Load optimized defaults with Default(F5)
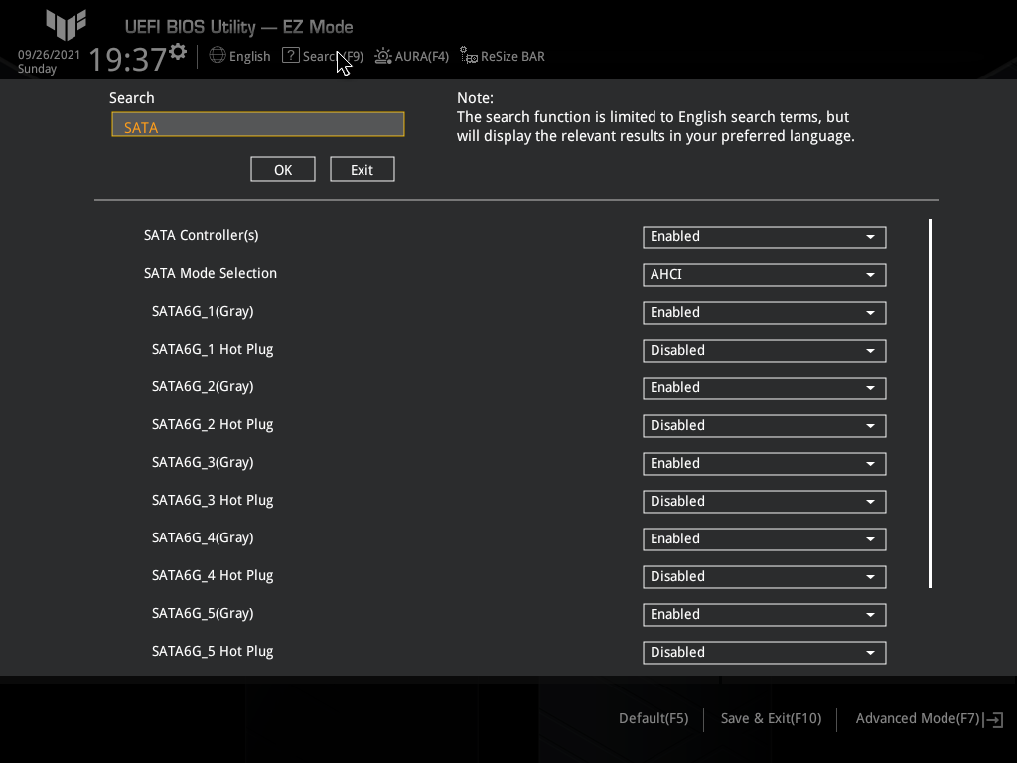This screenshot has height=763, width=1017. coord(653,718)
